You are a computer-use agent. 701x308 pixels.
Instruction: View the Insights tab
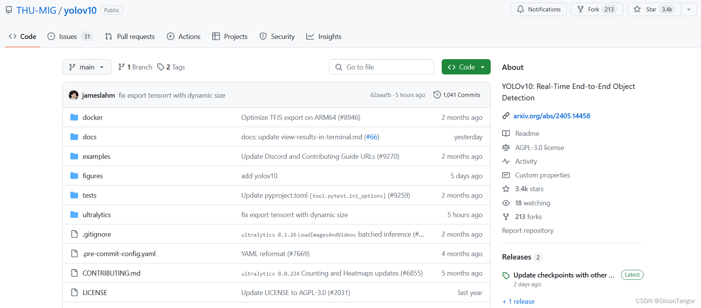(324, 37)
